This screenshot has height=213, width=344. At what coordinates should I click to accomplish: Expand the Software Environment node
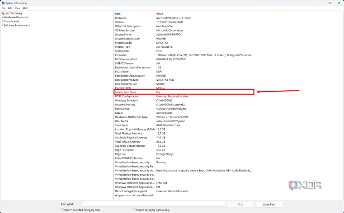pyautogui.click(x=3, y=25)
